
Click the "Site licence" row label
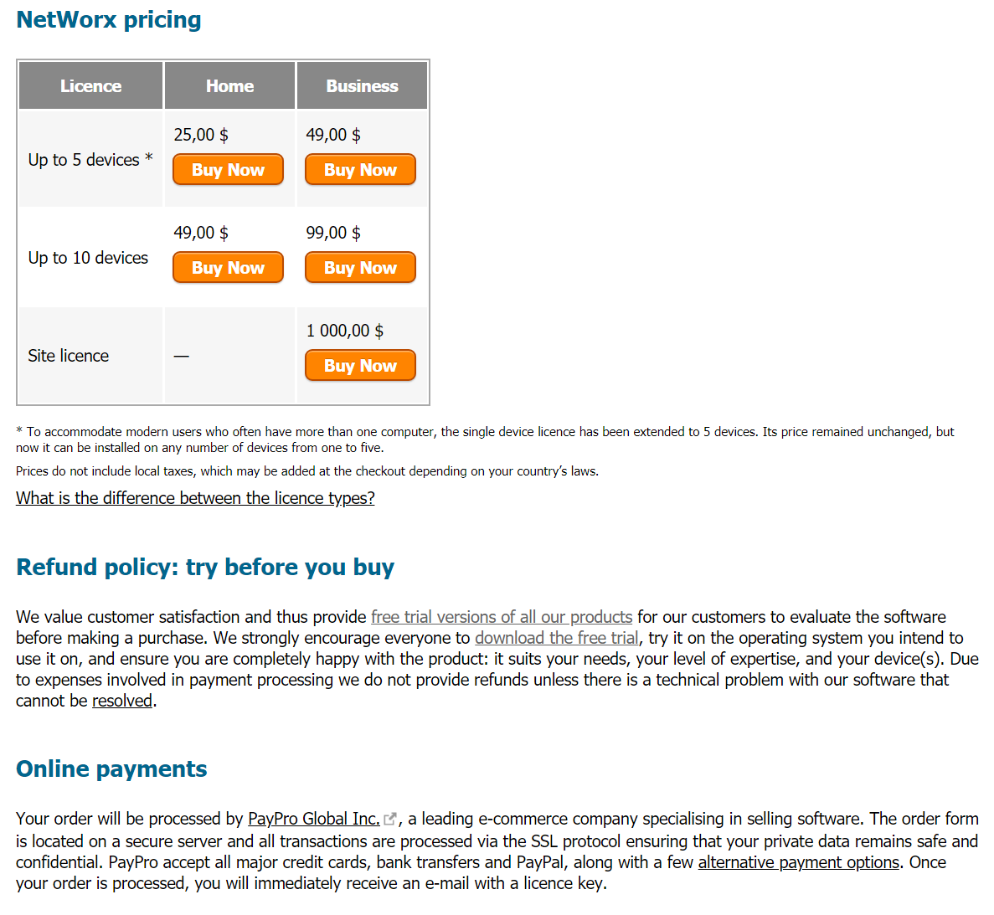point(69,356)
